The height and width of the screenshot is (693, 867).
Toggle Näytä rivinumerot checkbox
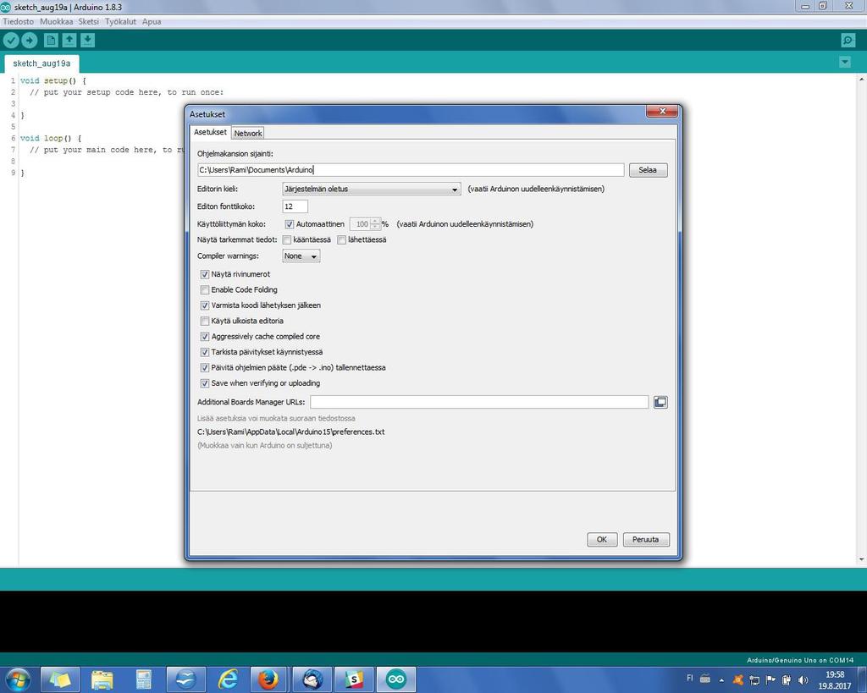pos(205,274)
